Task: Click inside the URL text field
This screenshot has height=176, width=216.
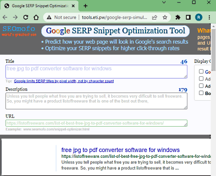Action: click(x=96, y=123)
